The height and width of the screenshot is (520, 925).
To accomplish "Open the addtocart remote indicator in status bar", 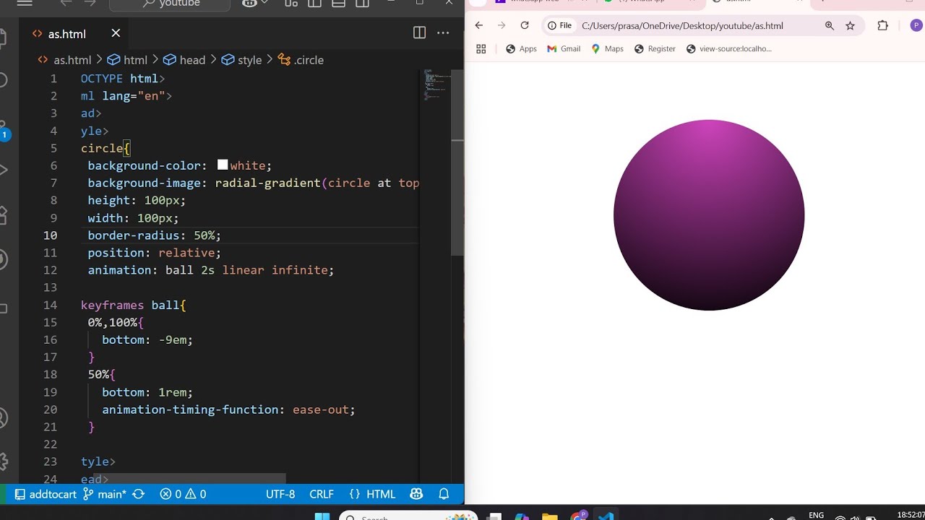I will (x=46, y=494).
